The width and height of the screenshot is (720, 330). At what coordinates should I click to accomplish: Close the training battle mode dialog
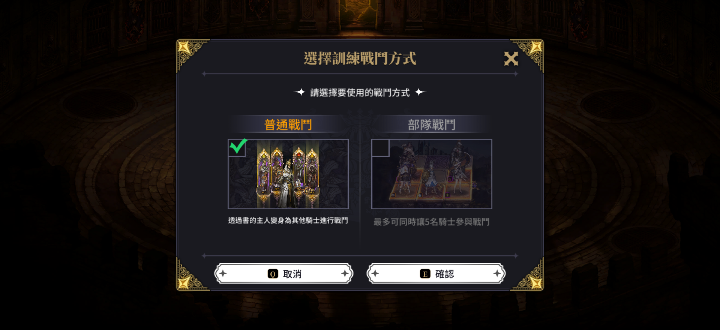[x=511, y=59]
